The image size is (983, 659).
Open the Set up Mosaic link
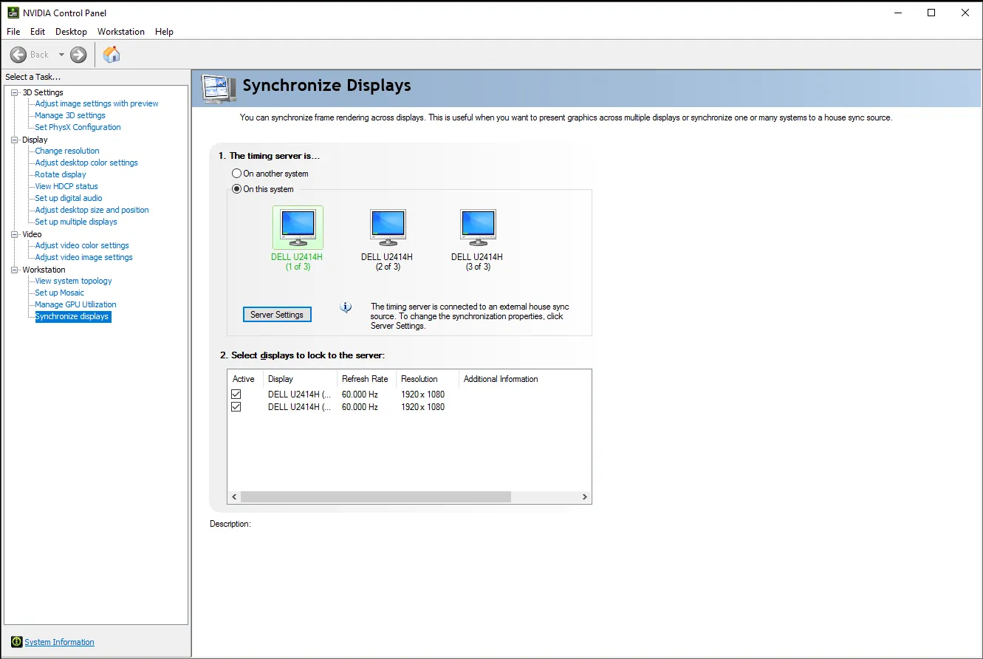point(60,293)
